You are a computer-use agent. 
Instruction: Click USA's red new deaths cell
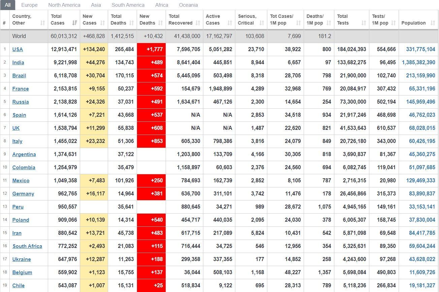[151, 49]
